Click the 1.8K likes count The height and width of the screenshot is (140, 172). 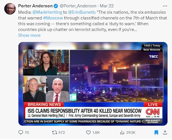coord(96,133)
